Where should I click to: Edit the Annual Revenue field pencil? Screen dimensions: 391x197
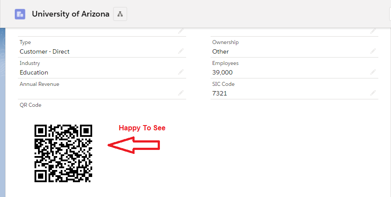[181, 93]
